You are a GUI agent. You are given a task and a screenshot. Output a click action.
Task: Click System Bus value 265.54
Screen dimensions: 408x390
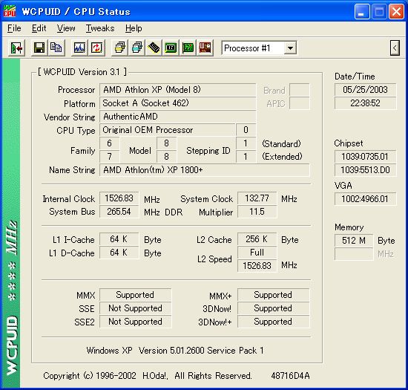119,212
